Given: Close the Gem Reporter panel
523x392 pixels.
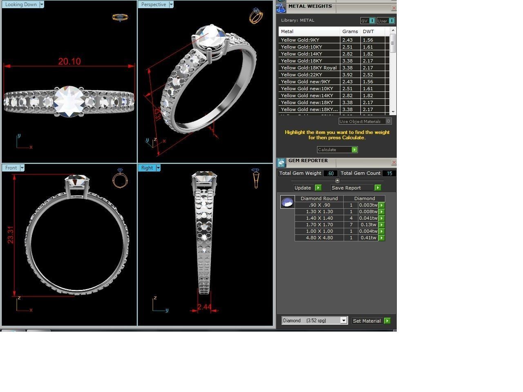Looking at the screenshot, I should pyautogui.click(x=394, y=163).
